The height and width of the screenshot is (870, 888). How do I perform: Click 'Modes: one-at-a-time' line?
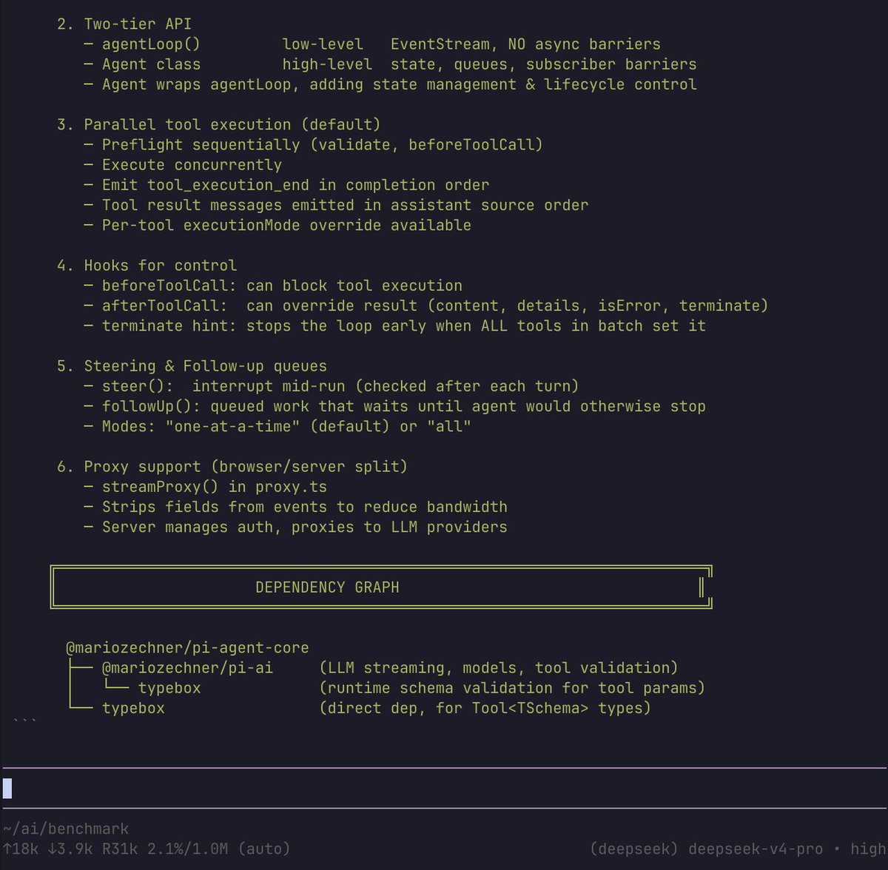coord(277,426)
